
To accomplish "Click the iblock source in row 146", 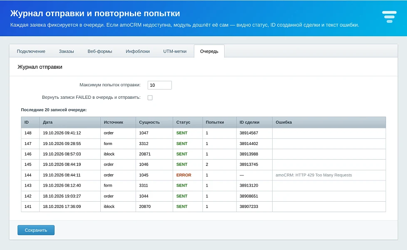I will 109,154.
